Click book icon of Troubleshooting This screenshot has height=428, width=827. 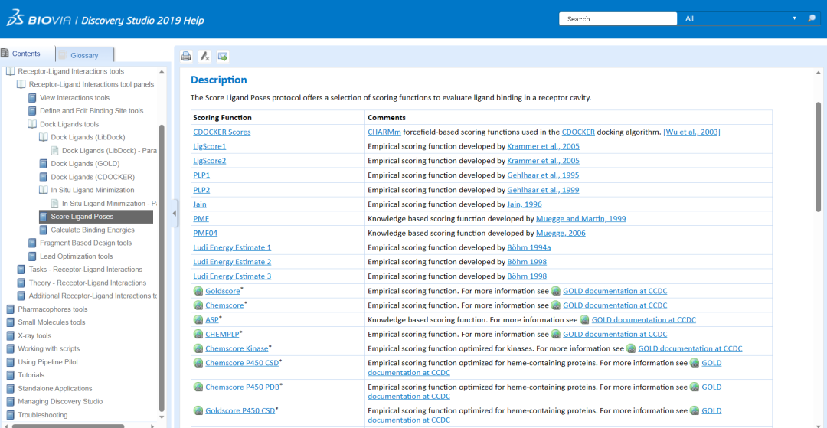pos(10,415)
